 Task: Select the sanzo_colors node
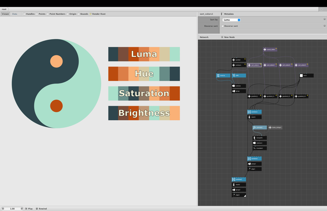270,50
